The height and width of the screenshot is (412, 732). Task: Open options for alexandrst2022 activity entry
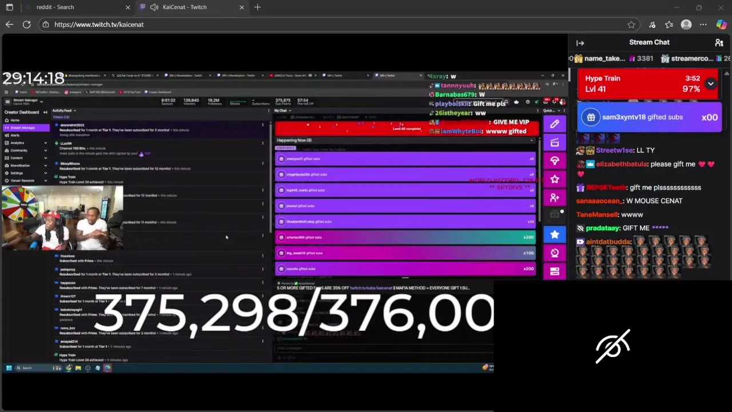(262, 125)
